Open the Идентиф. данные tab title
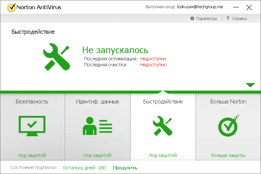The image size is (261, 174). pos(97,101)
